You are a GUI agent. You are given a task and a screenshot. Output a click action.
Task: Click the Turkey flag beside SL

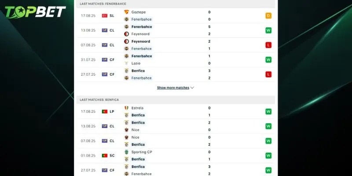point(104,16)
